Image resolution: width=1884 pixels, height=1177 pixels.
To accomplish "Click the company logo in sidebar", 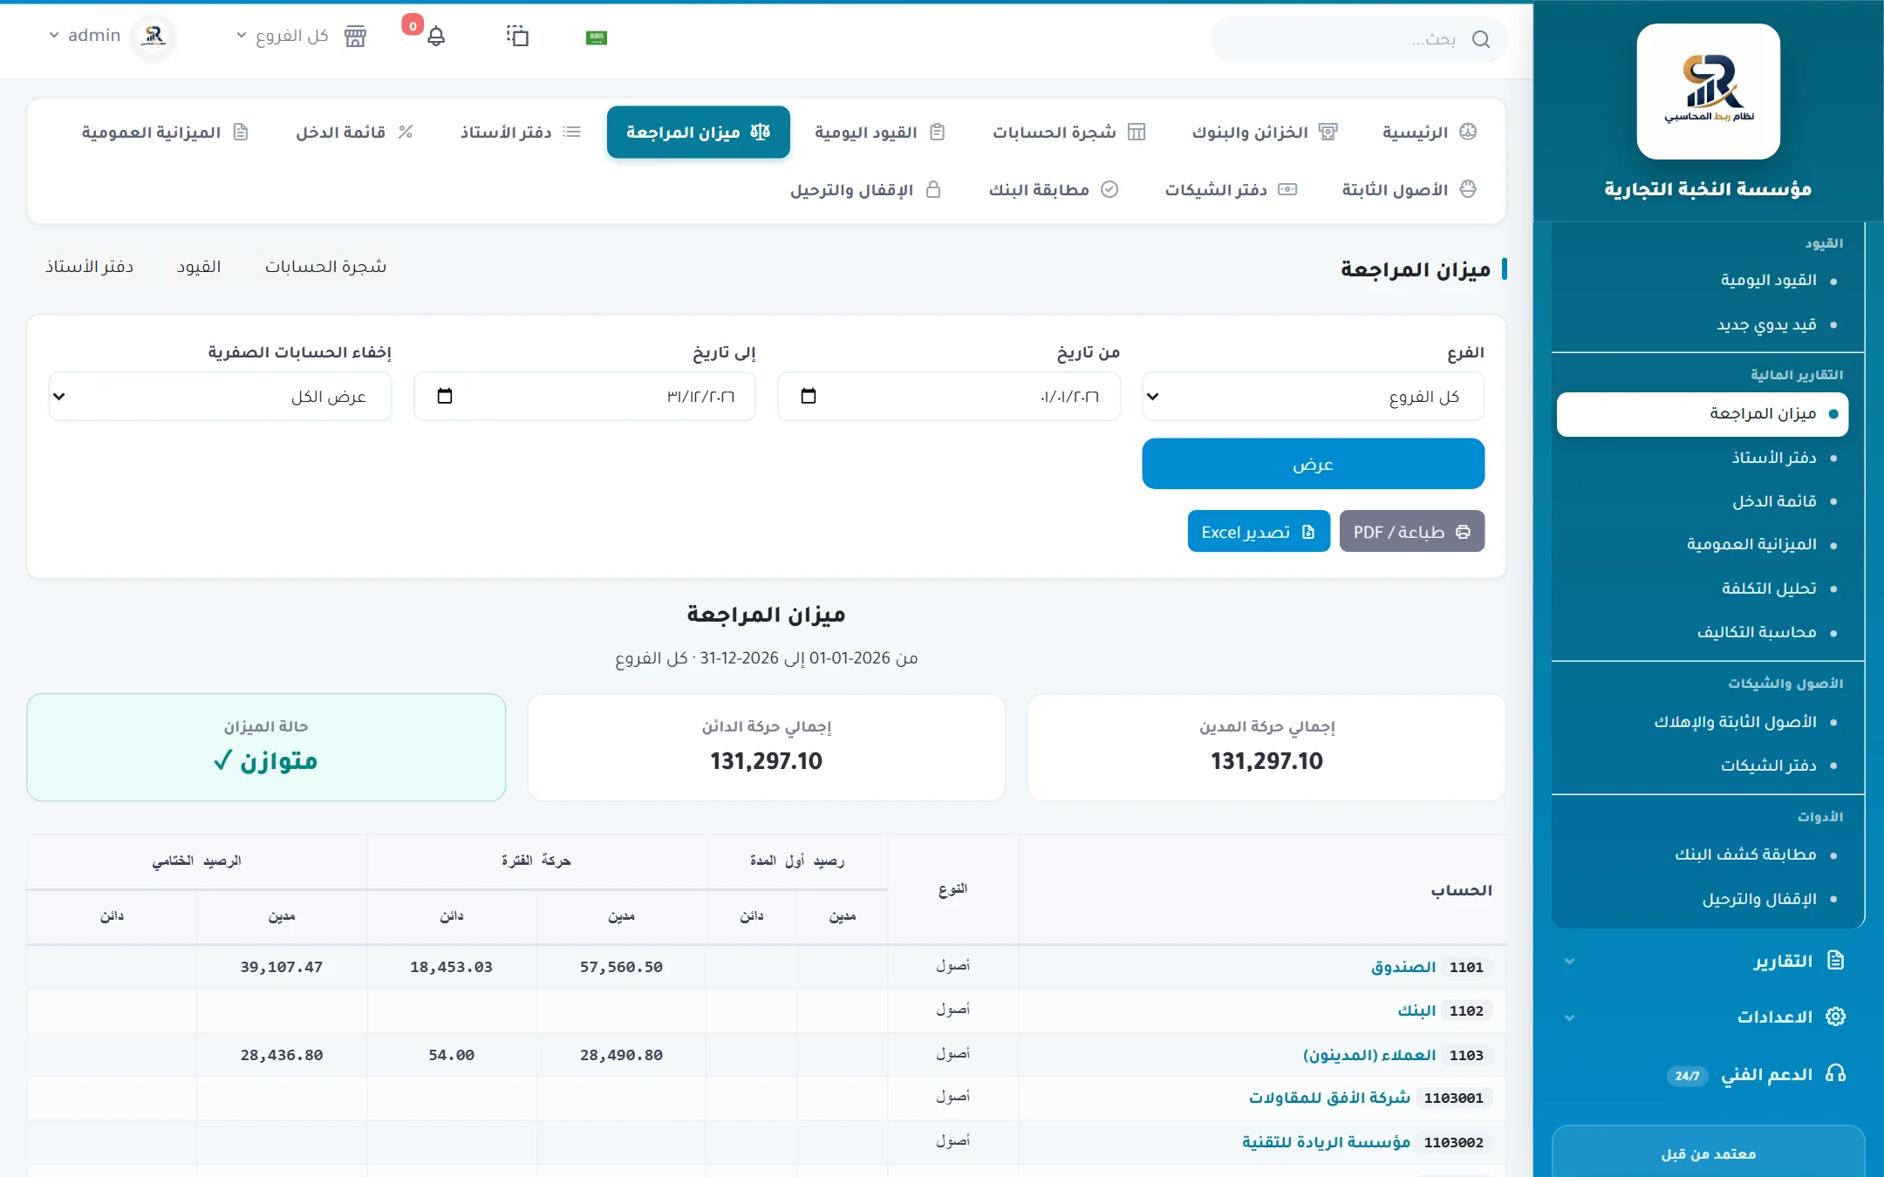I will [x=1708, y=92].
